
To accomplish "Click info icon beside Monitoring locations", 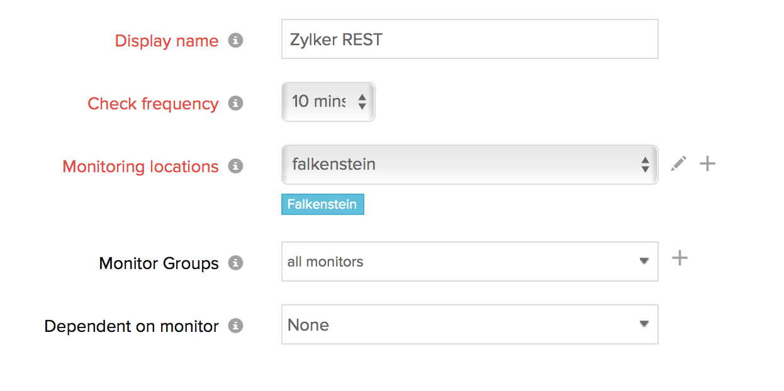I will (x=235, y=166).
